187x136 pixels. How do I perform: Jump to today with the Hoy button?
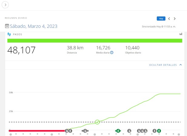(161, 18)
